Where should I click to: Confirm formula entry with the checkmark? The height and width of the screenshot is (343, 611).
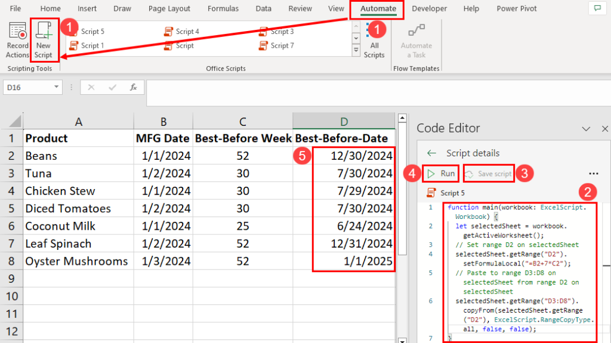(x=113, y=87)
